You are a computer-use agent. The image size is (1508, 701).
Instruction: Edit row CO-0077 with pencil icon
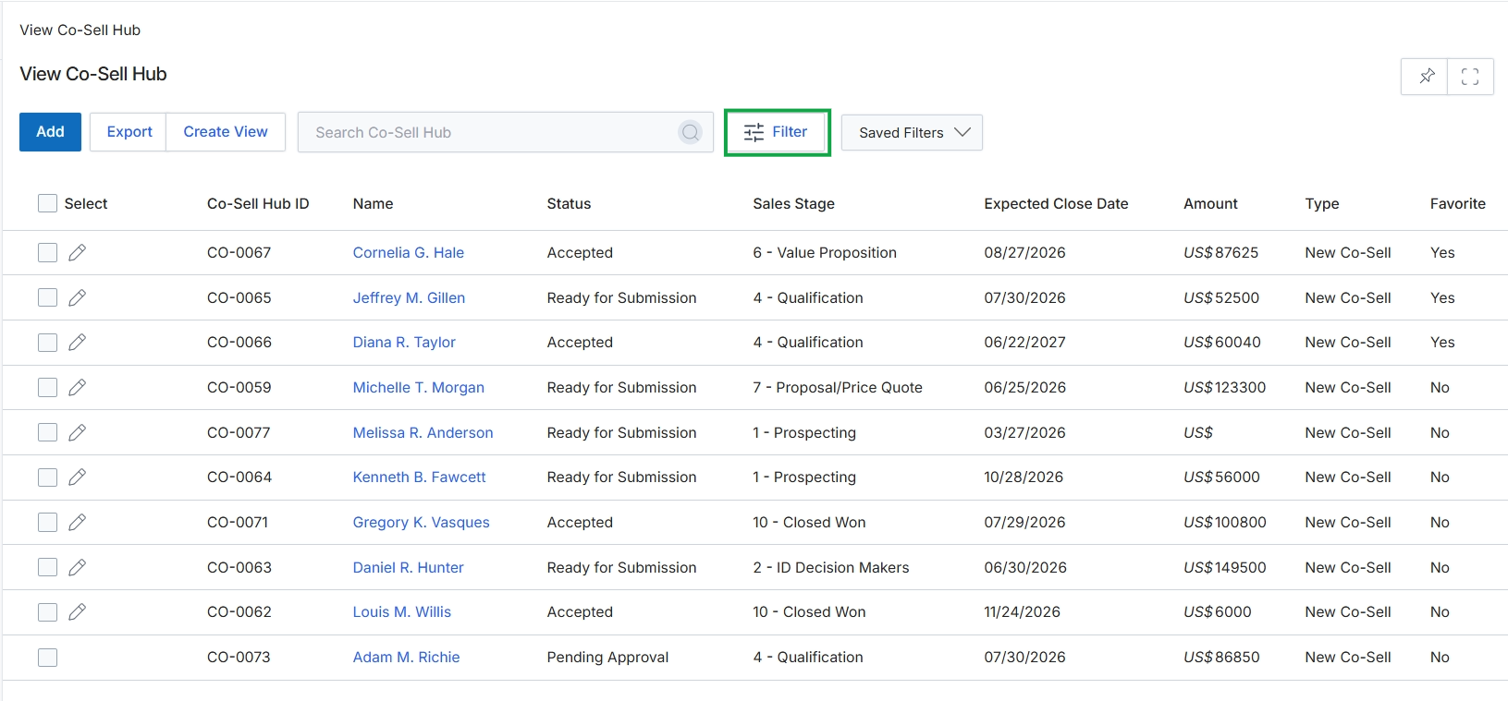(78, 432)
